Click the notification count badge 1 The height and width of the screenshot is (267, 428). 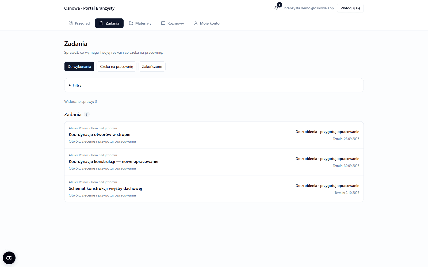[x=280, y=5]
